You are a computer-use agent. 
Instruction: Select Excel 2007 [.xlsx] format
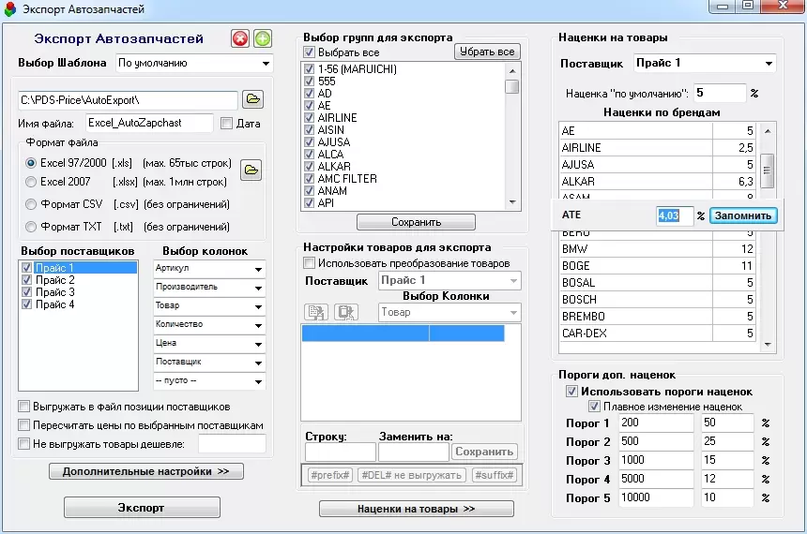pyautogui.click(x=31, y=182)
